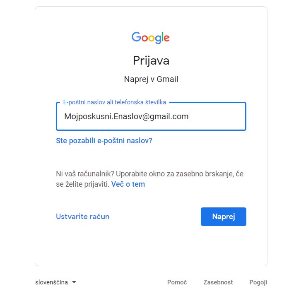Click the "Prijava" heading

[x=151, y=60]
